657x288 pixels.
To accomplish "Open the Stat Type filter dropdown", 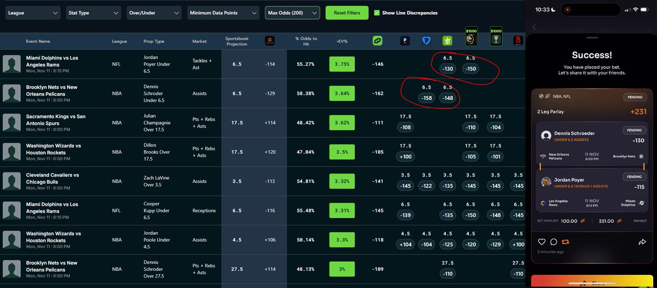I will [x=93, y=13].
